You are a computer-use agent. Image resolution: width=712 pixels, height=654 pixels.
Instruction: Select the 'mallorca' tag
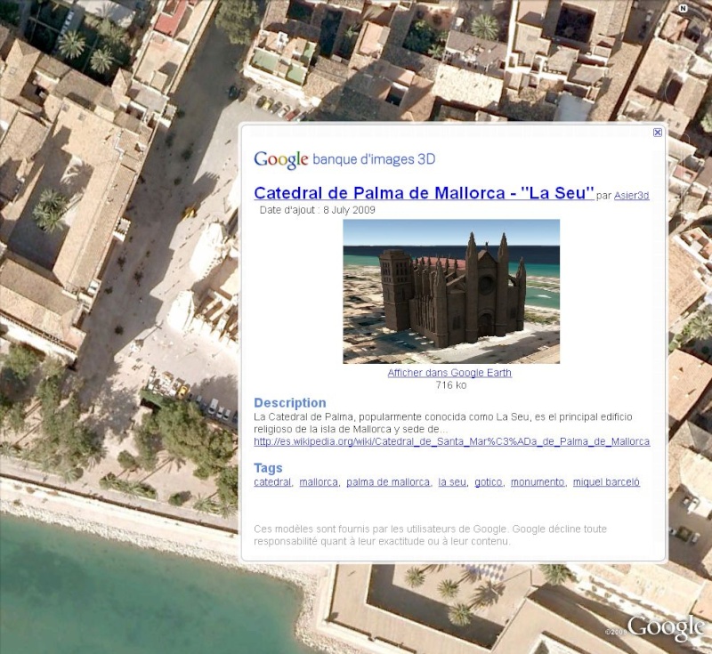319,482
